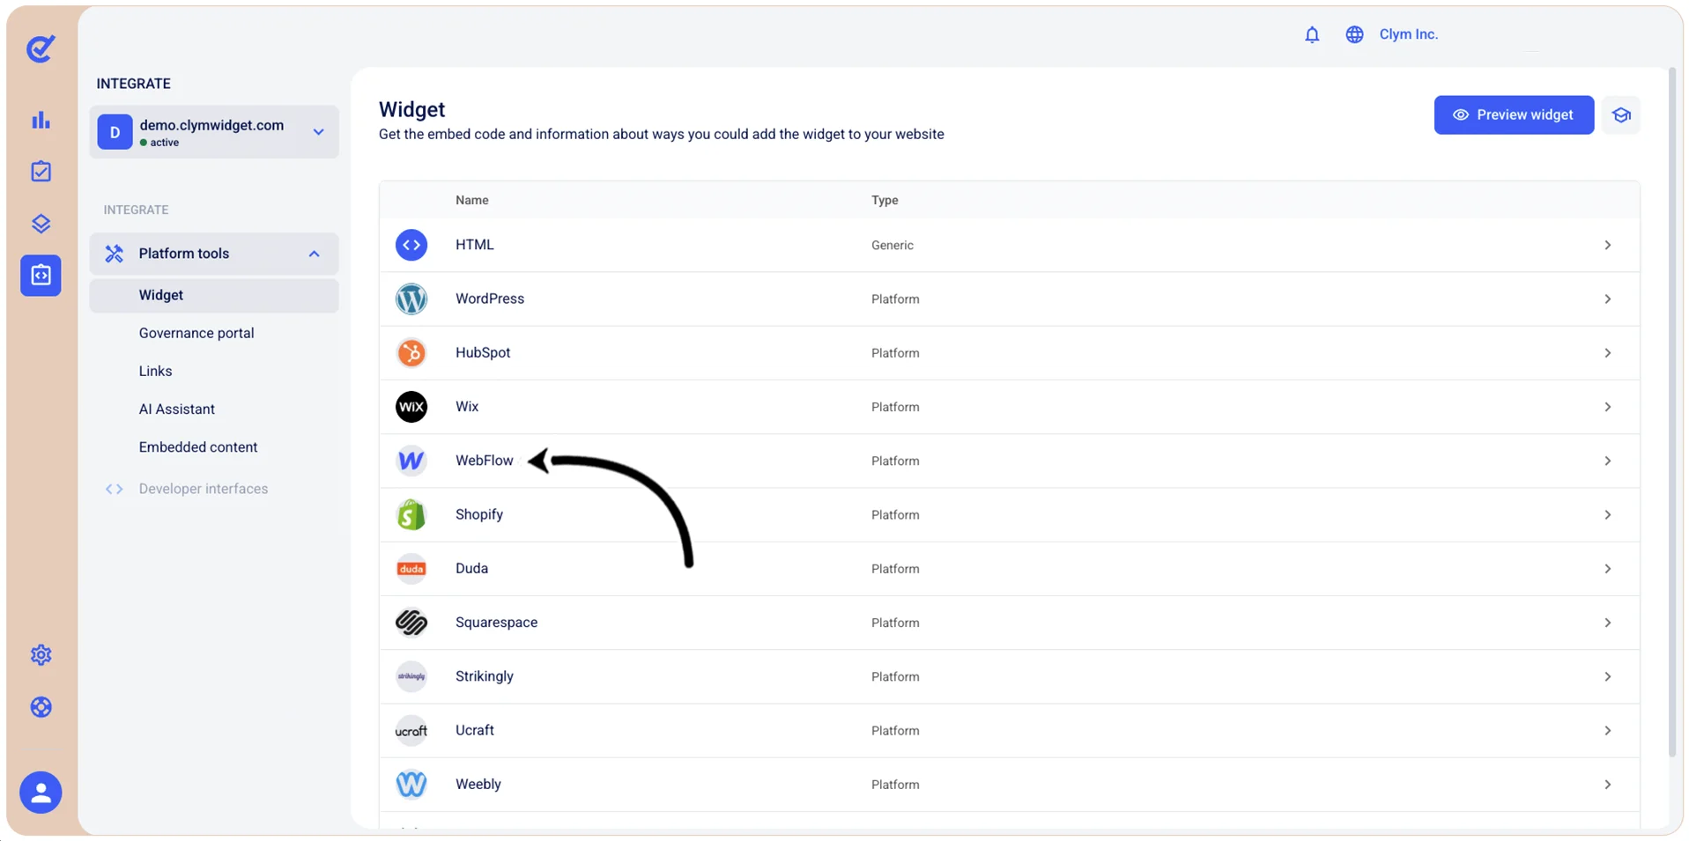Open the Embedded content menu item
This screenshot has width=1689, height=841.
[x=198, y=446]
